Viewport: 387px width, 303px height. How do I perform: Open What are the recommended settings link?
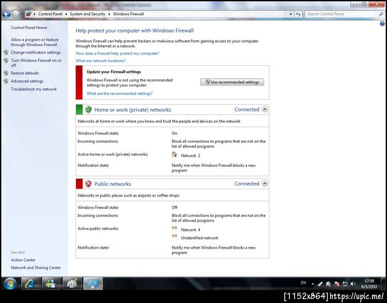point(119,94)
